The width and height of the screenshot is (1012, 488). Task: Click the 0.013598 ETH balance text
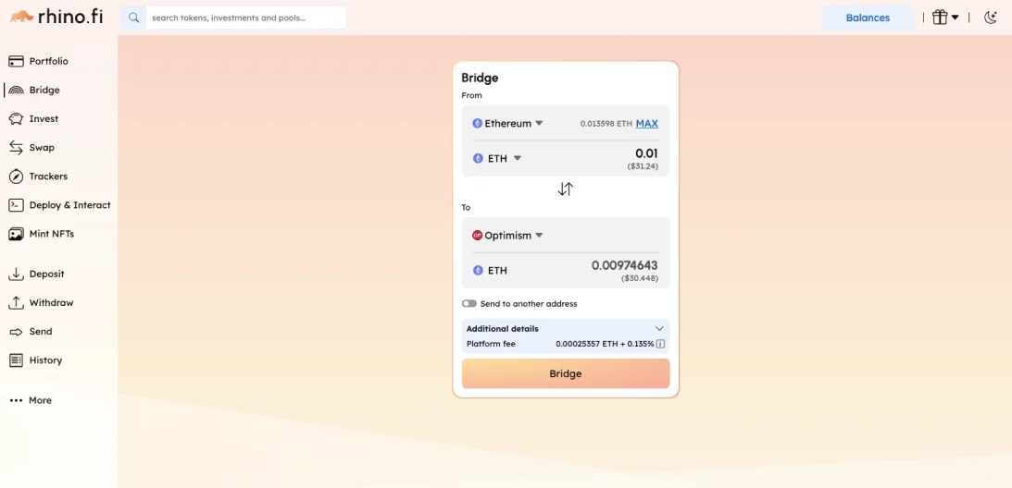[606, 123]
